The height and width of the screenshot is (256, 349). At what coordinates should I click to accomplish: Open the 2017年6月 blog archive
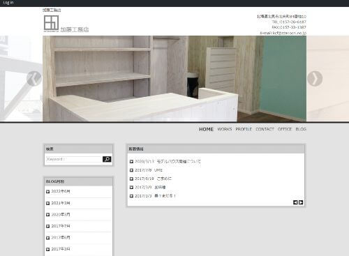(x=61, y=237)
